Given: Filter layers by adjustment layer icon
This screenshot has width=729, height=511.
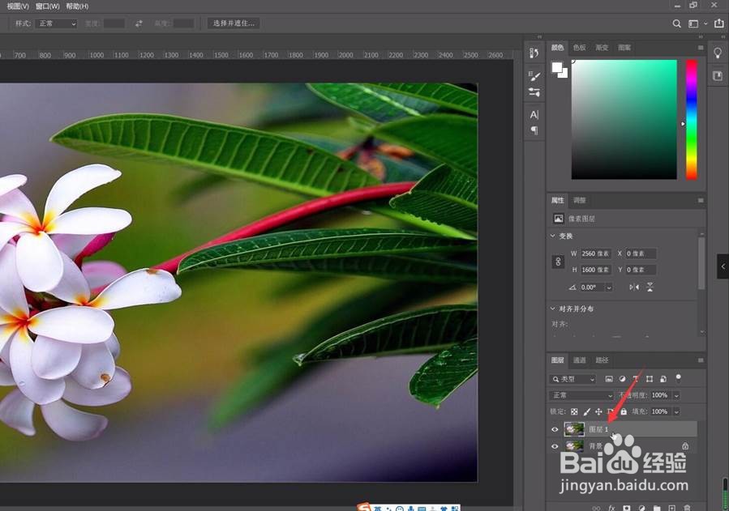Looking at the screenshot, I should click(x=622, y=379).
